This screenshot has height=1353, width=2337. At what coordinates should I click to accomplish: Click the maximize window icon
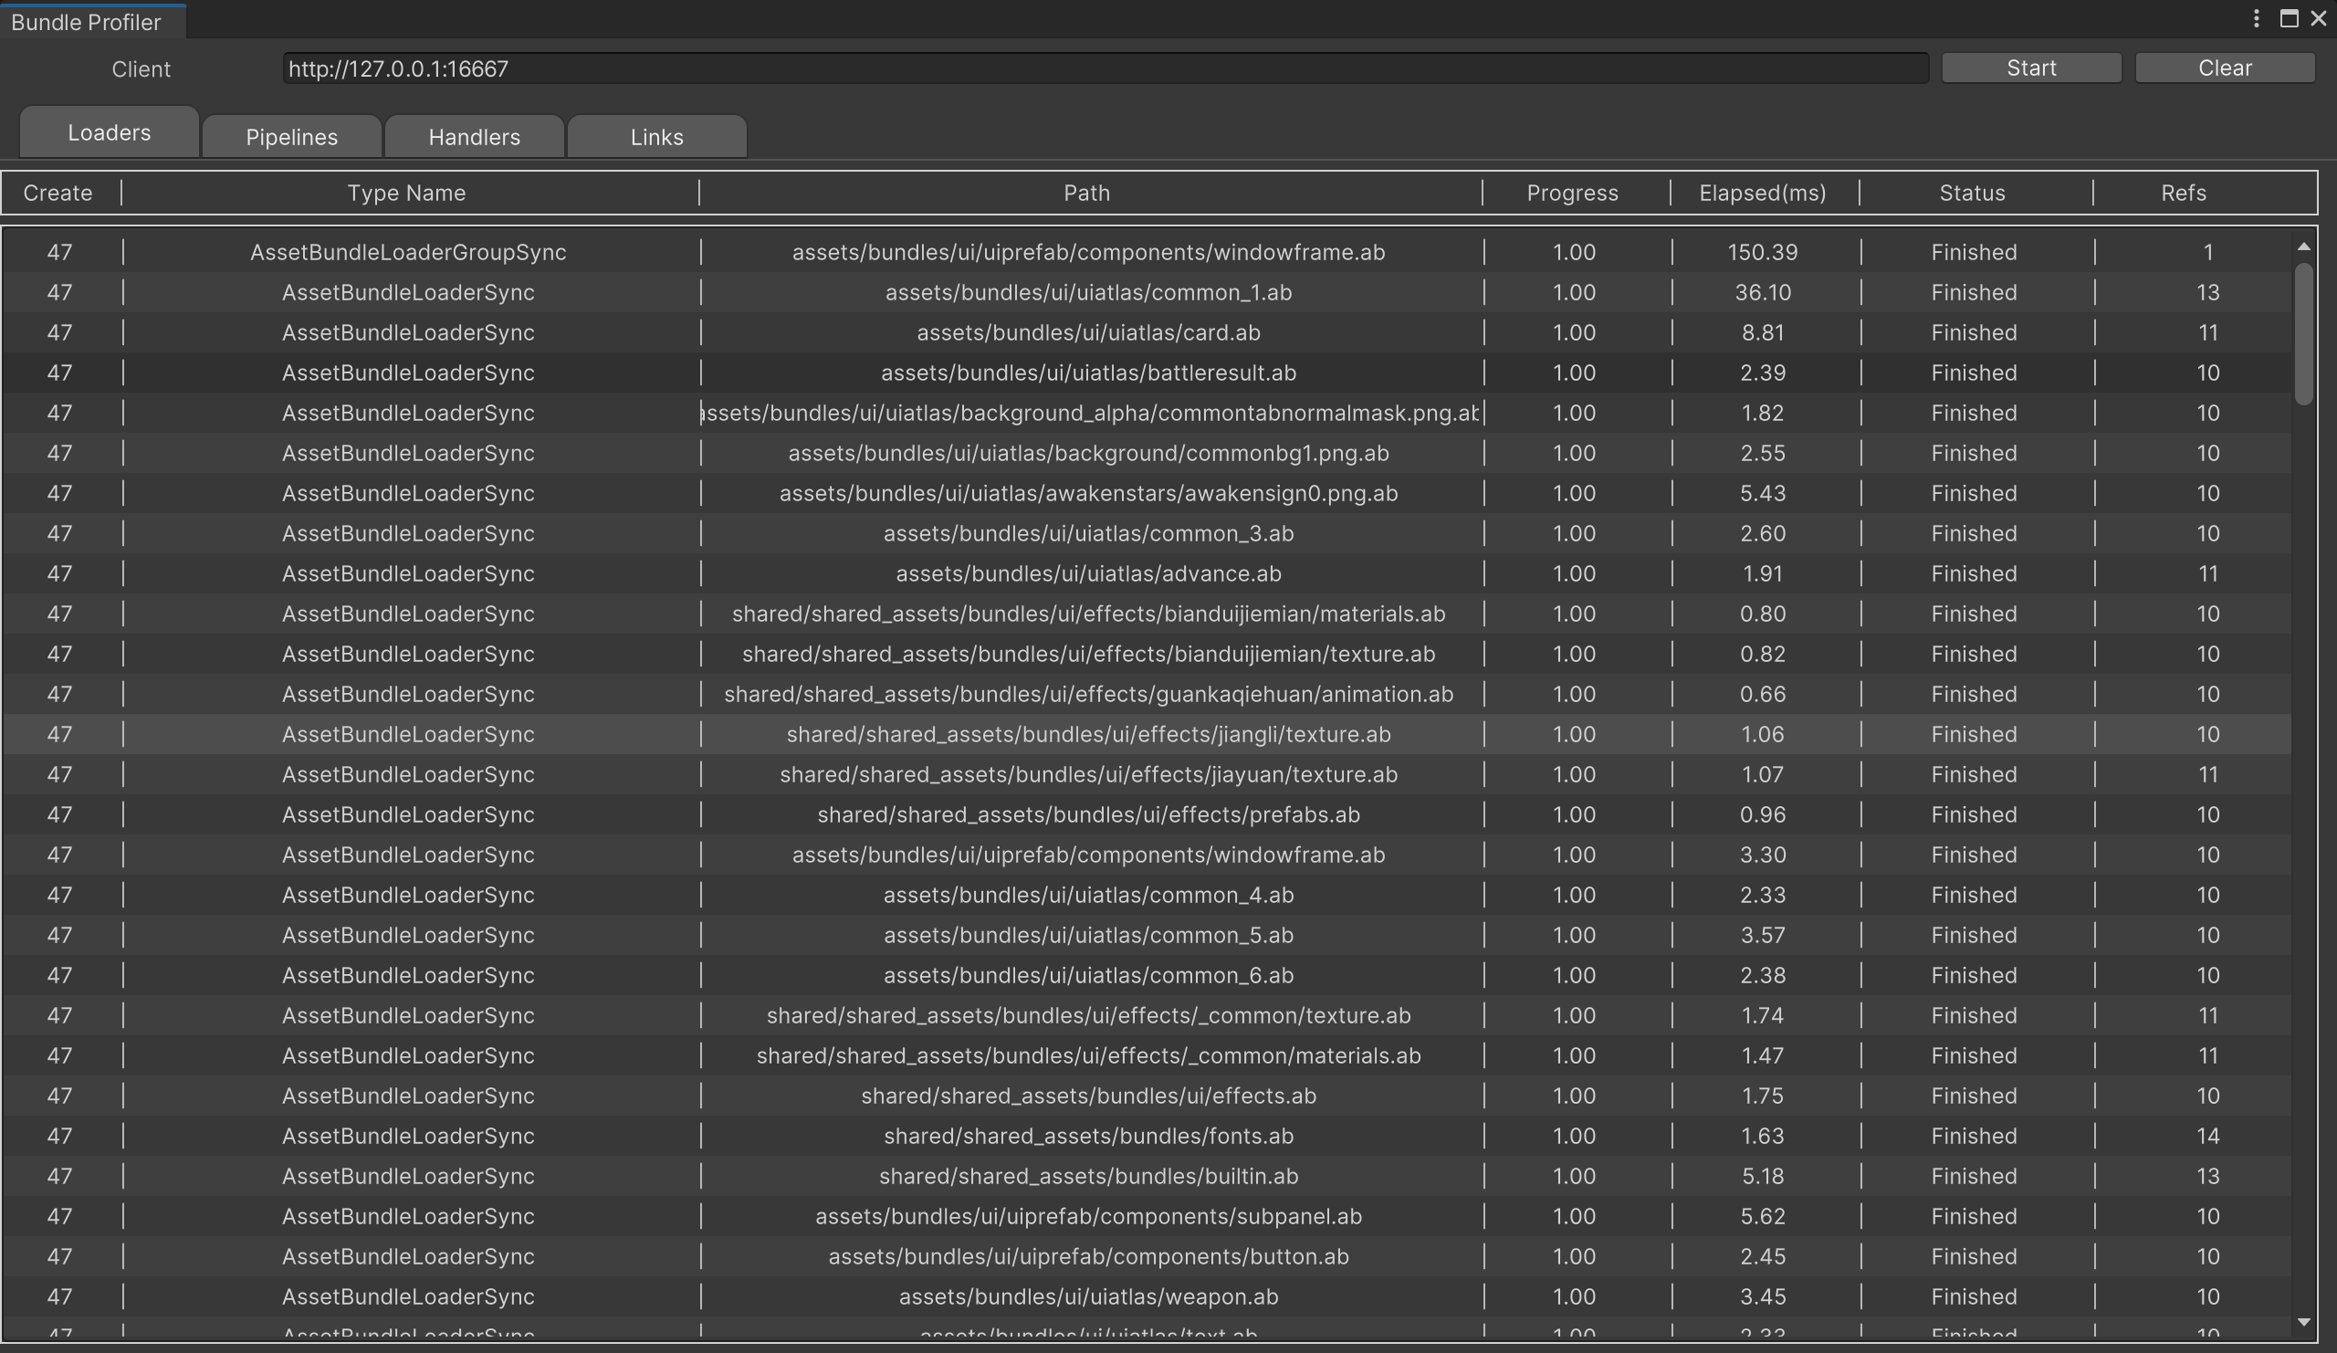coord(2288,19)
